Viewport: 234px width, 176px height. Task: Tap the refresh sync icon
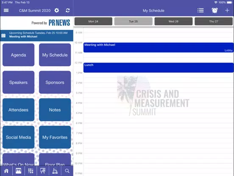67,11
